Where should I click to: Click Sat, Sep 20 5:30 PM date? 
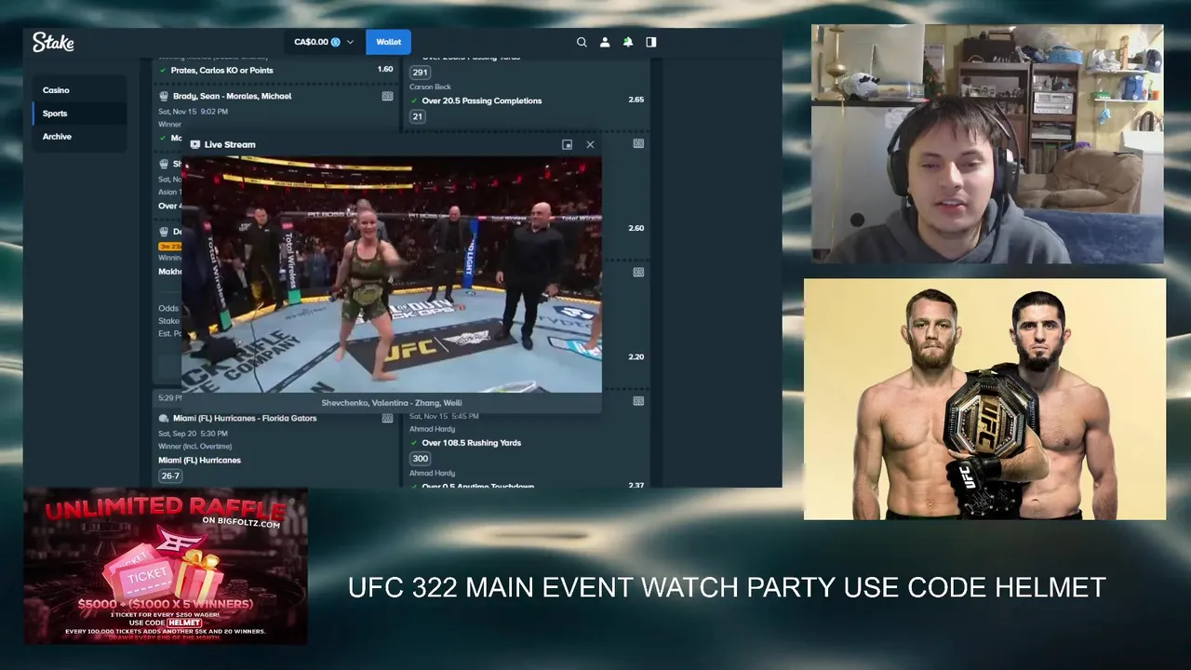[x=193, y=434]
